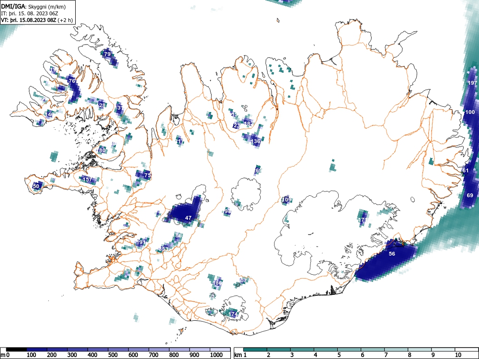Click the visibility value '136' in the north
The height and width of the screenshot is (359, 479).
256,141
